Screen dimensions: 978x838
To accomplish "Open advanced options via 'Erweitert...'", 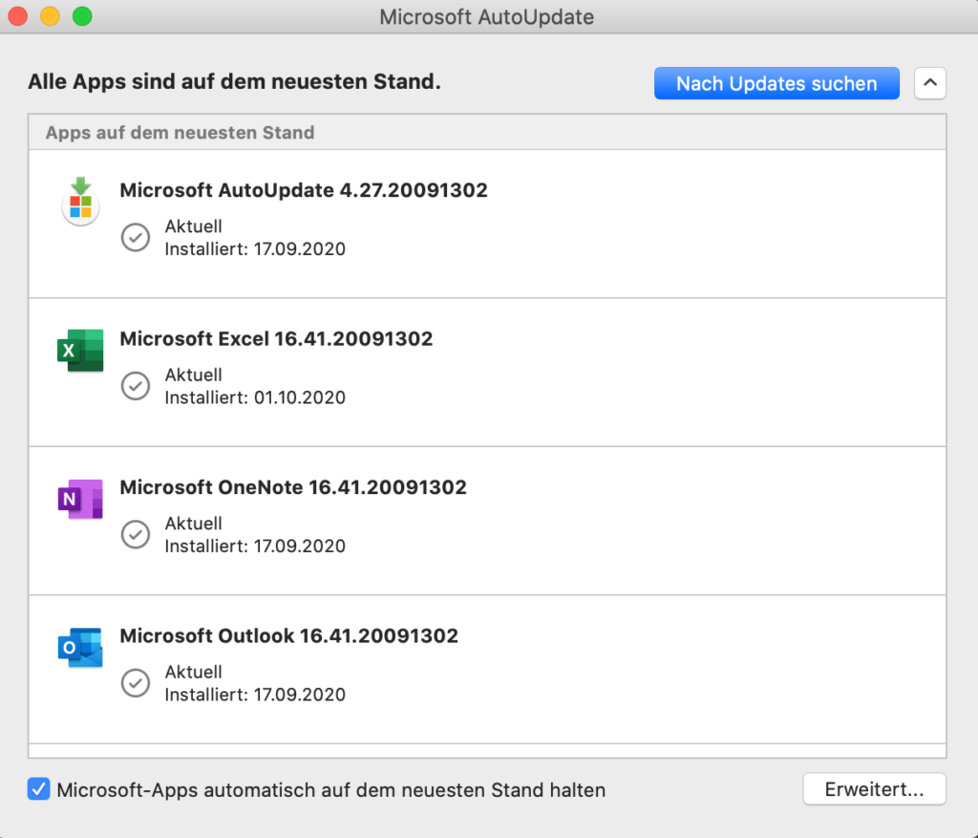I will 874,789.
